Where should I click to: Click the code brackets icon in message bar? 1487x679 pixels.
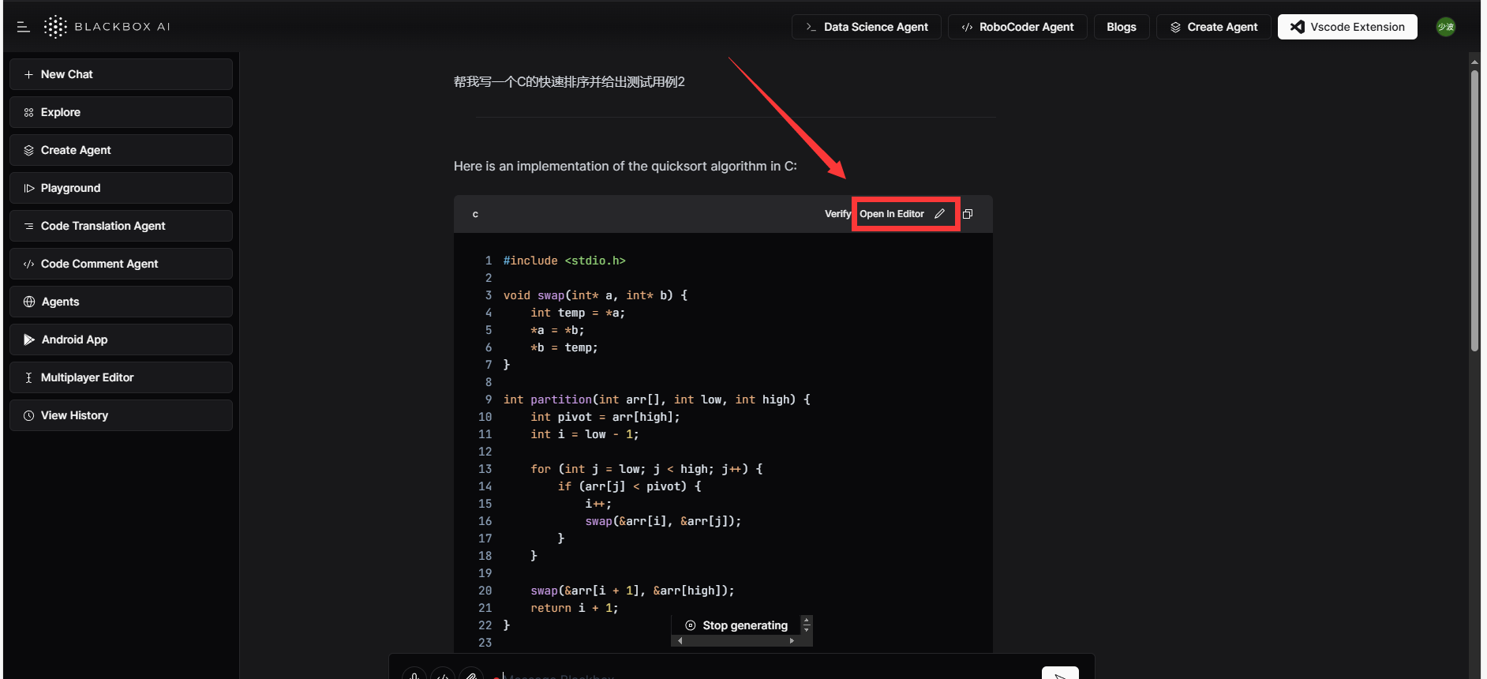(x=443, y=674)
